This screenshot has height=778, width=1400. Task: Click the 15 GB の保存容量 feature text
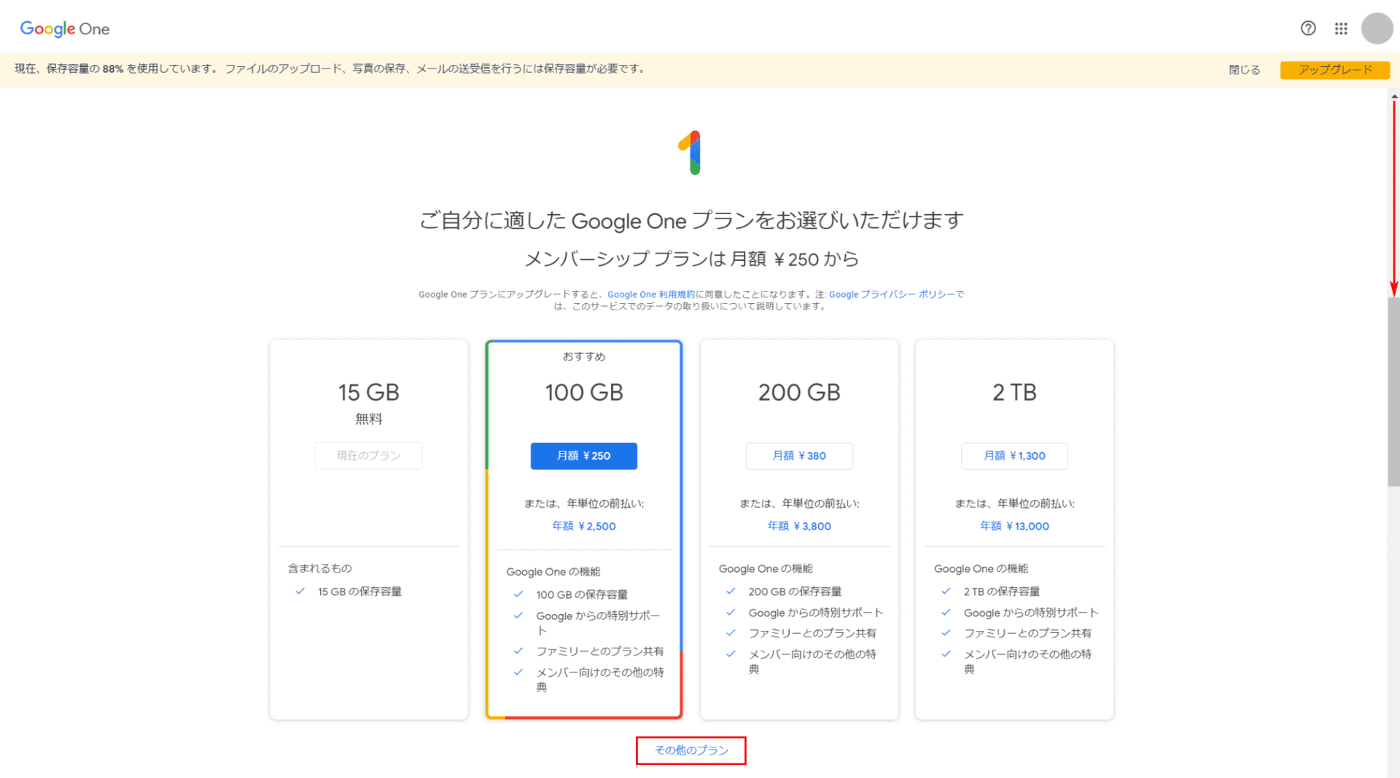click(359, 592)
